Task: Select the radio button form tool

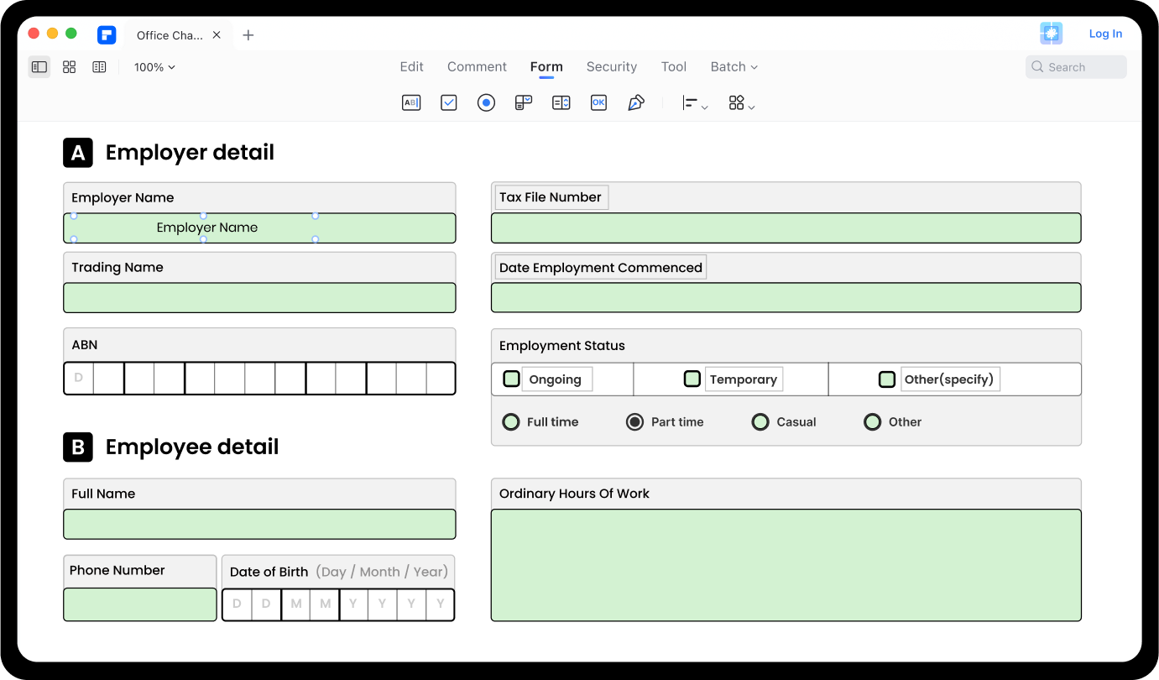Action: click(x=486, y=102)
